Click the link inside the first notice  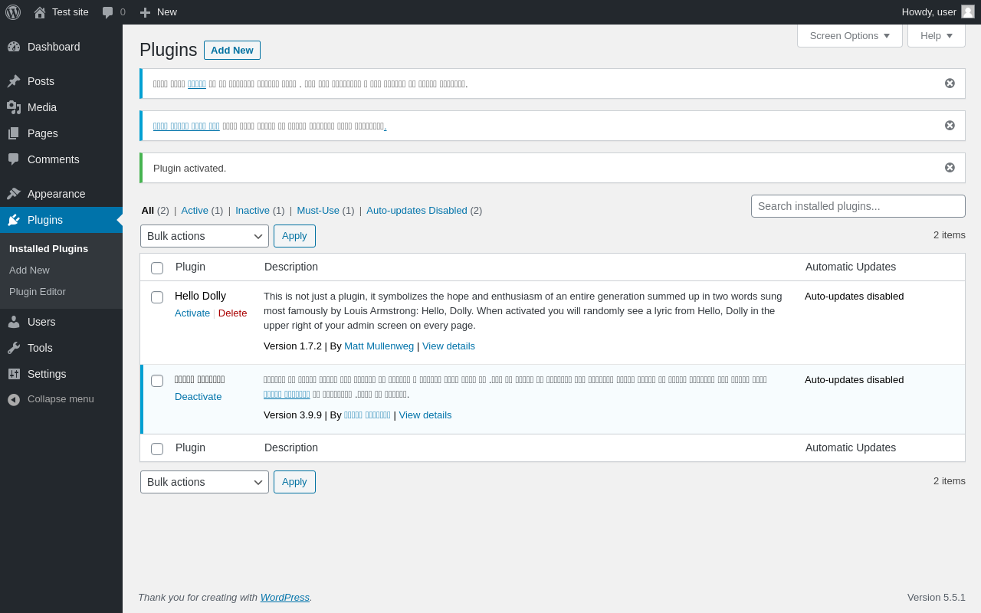click(x=197, y=84)
